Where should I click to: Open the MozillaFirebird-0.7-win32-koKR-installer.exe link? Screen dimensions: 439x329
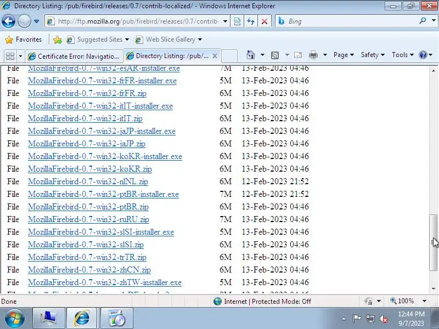coord(105,156)
